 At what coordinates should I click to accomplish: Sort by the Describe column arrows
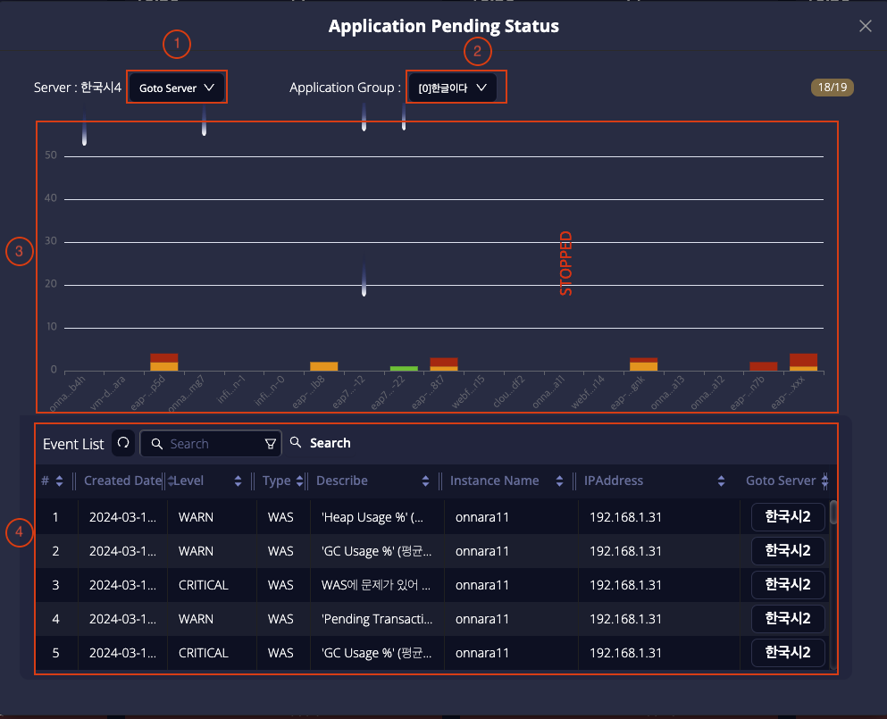coord(426,481)
